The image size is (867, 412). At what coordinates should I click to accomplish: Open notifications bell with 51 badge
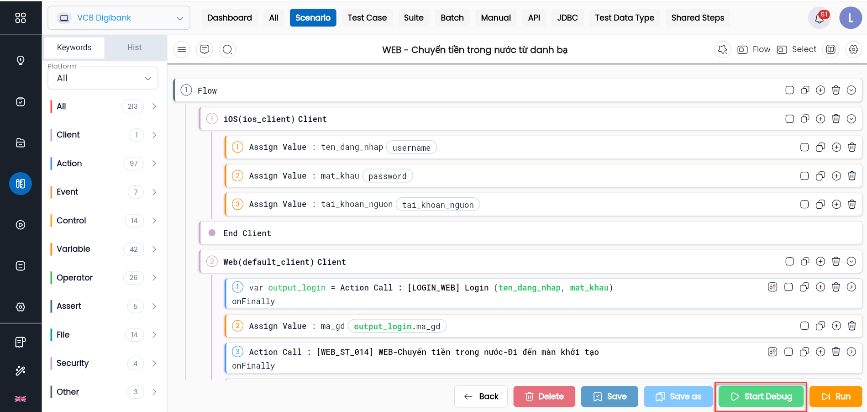[x=820, y=18]
